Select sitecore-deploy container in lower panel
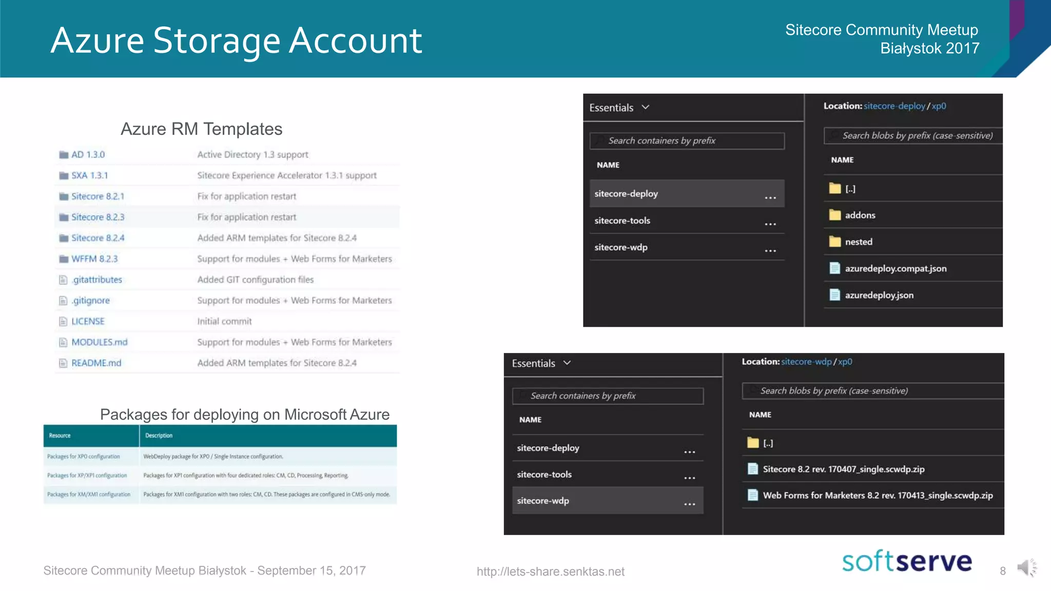The image size is (1051, 591). [x=608, y=448]
